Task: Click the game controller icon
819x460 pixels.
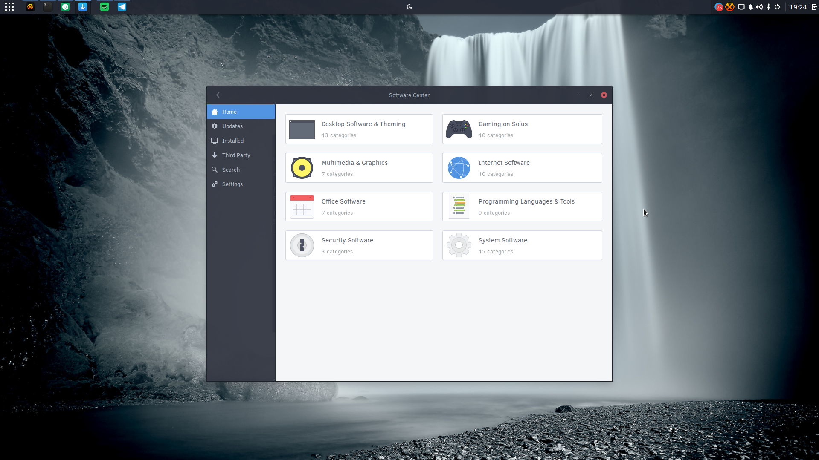Action: [459, 129]
